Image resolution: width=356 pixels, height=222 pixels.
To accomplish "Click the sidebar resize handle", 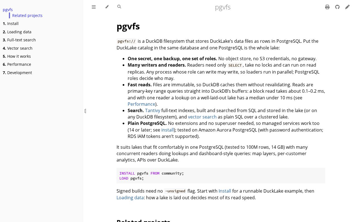I will [x=85, y=111].
